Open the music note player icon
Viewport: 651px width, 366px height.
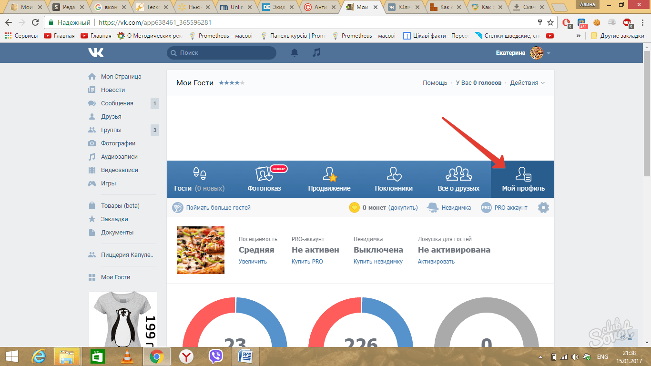coord(316,53)
